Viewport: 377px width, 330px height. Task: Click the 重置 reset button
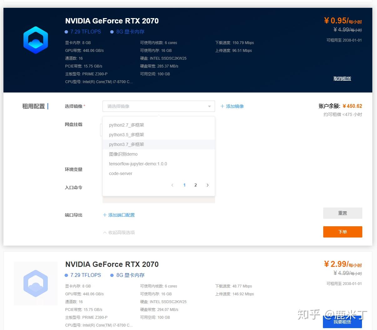coord(343,213)
